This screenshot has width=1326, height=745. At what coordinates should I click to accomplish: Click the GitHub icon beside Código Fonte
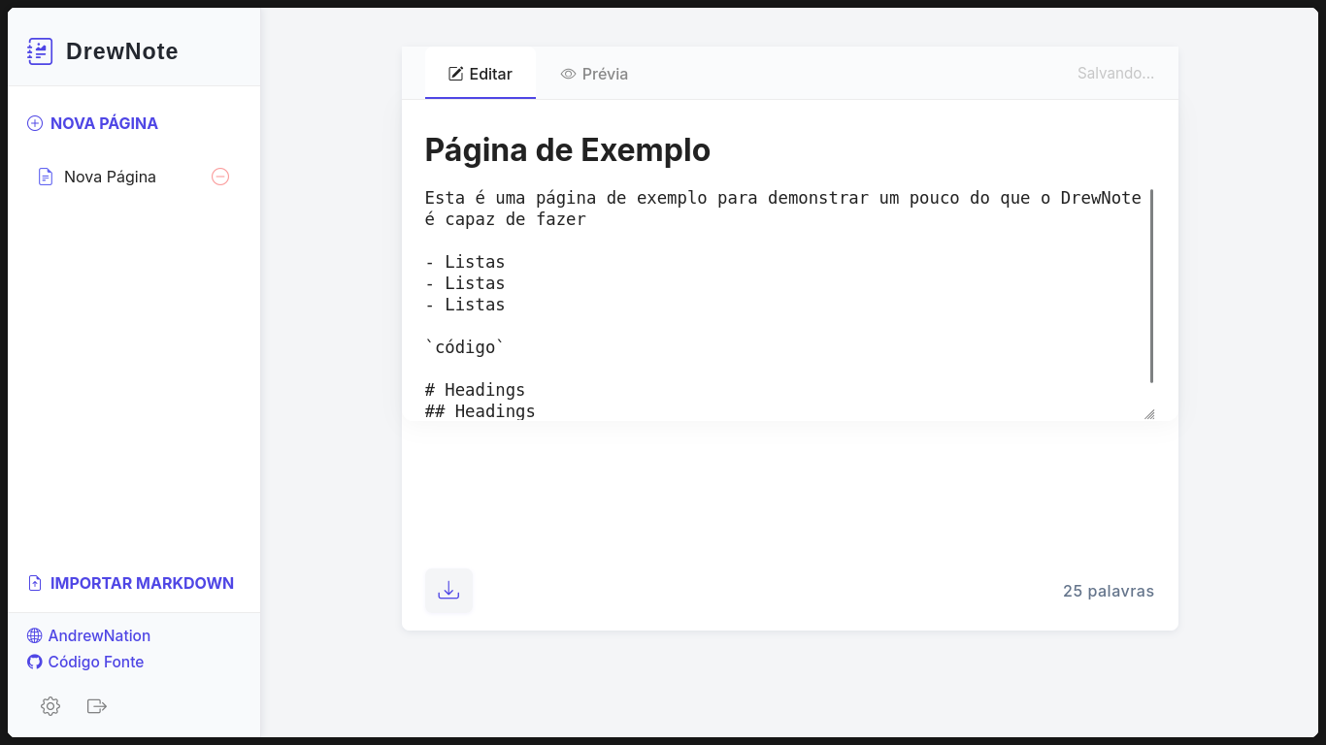click(x=35, y=662)
